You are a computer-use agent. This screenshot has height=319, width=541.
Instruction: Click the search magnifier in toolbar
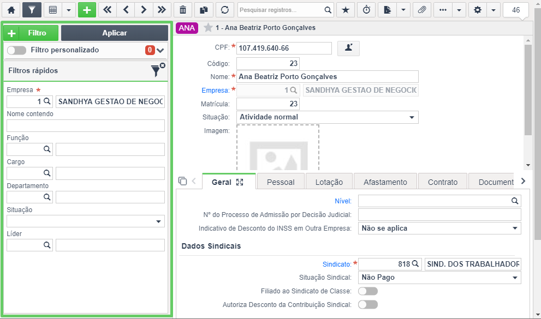pos(328,10)
